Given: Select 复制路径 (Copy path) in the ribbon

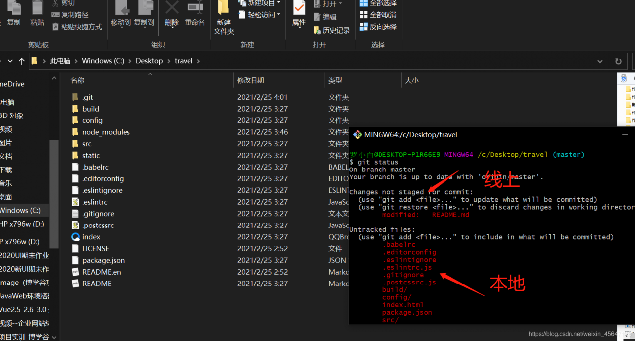Looking at the screenshot, I should [70, 15].
